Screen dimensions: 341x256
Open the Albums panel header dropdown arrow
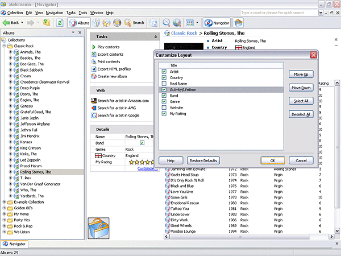pyautogui.click(x=73, y=32)
